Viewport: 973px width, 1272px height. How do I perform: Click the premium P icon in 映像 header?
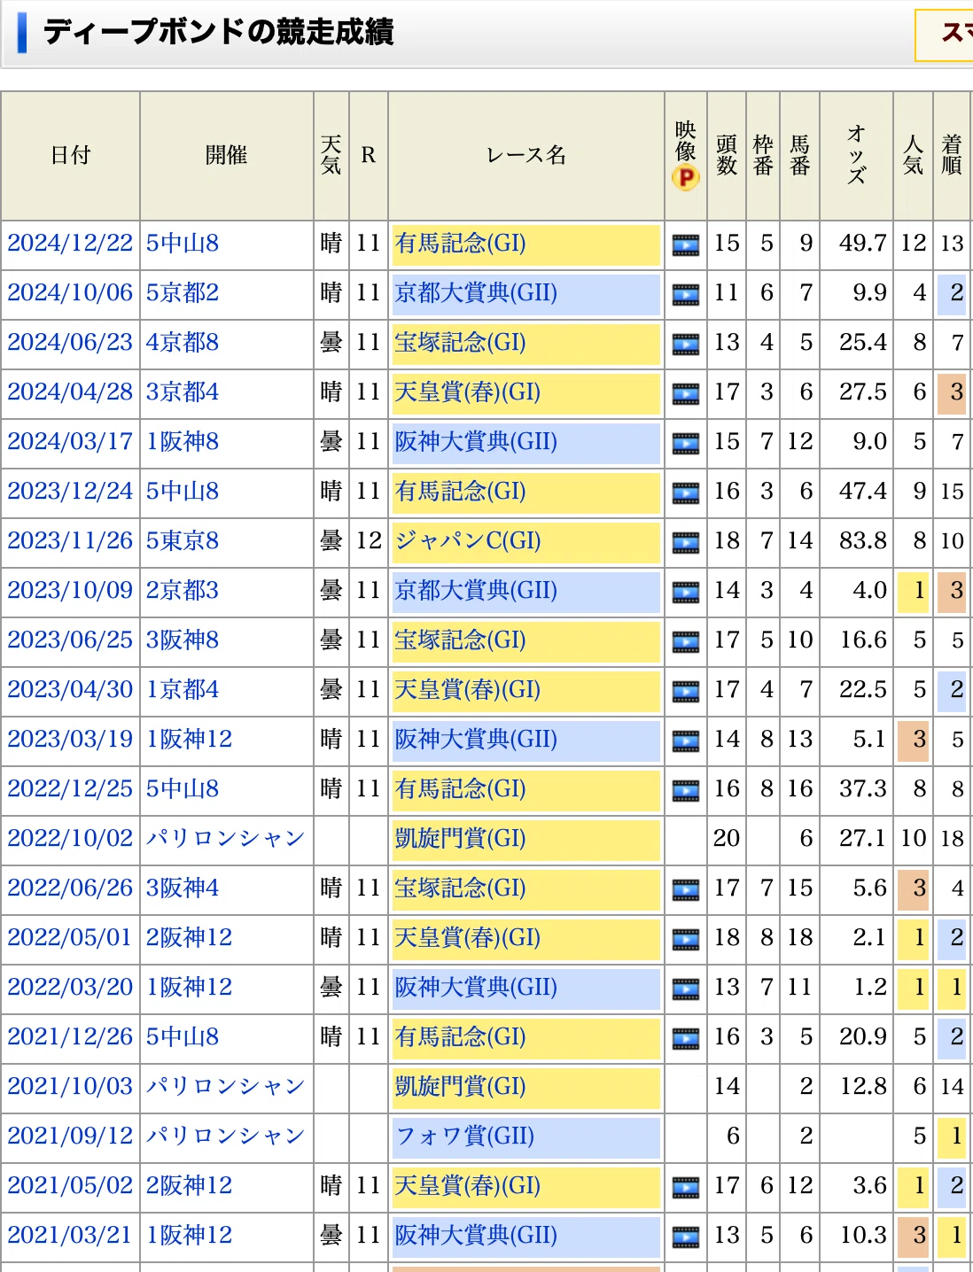click(x=685, y=179)
